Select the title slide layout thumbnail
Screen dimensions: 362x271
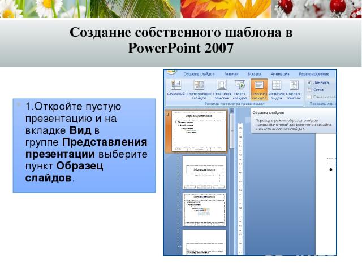204,172
